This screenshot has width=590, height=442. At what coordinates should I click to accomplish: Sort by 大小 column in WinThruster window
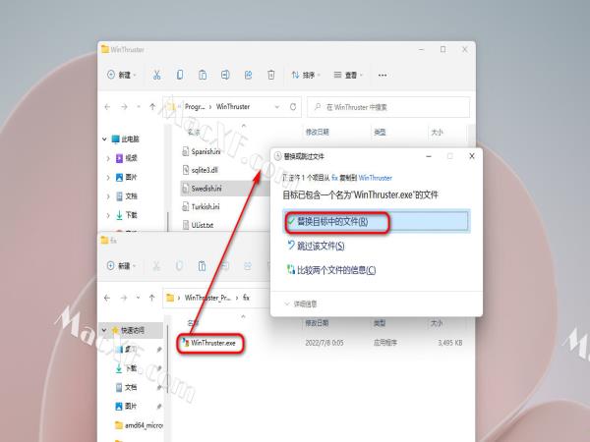click(x=437, y=132)
